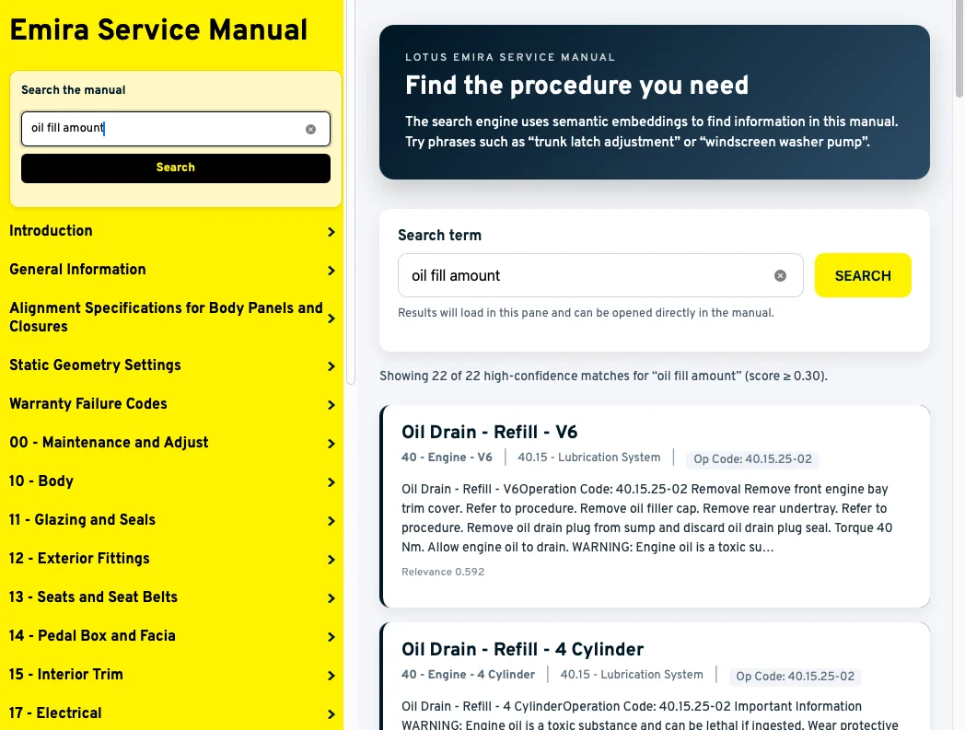The image size is (965, 730).
Task: Open 11 - Glazing and Seals section
Action: coord(83,520)
